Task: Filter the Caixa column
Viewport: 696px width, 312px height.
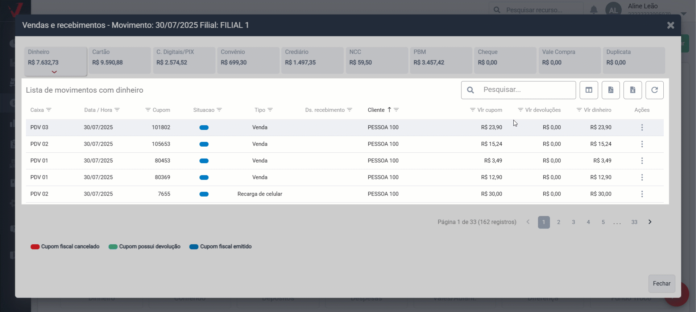Action: coord(49,110)
